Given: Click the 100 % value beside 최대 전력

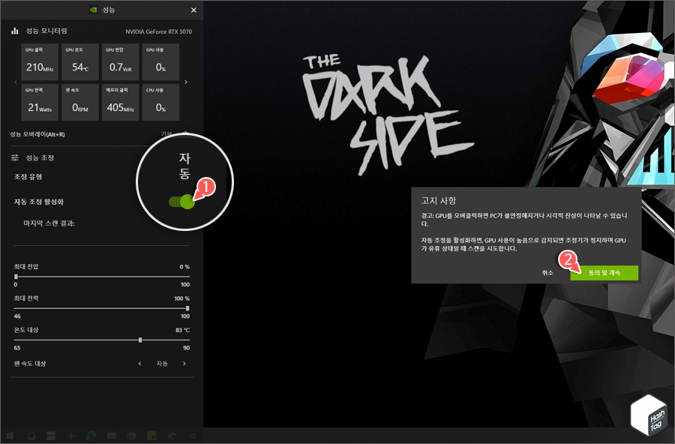Looking at the screenshot, I should coord(181,298).
